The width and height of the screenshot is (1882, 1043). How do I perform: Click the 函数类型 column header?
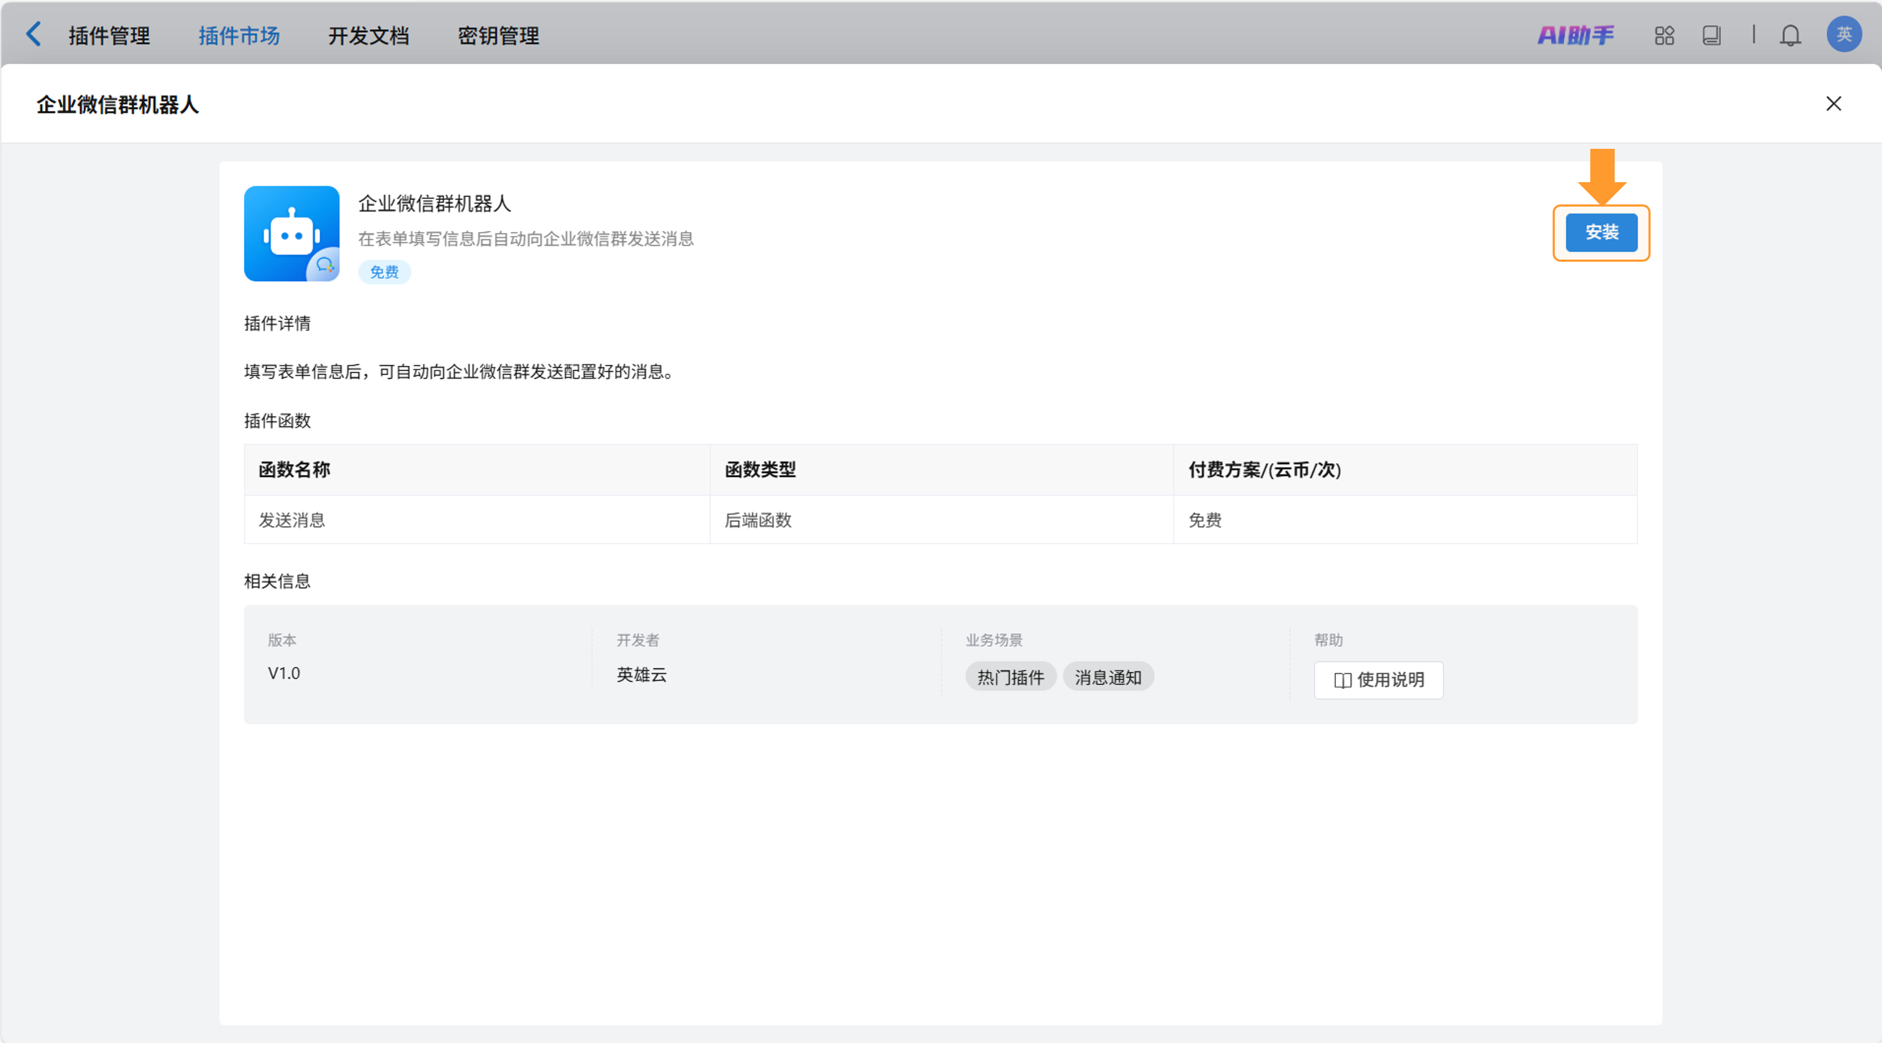pos(760,470)
